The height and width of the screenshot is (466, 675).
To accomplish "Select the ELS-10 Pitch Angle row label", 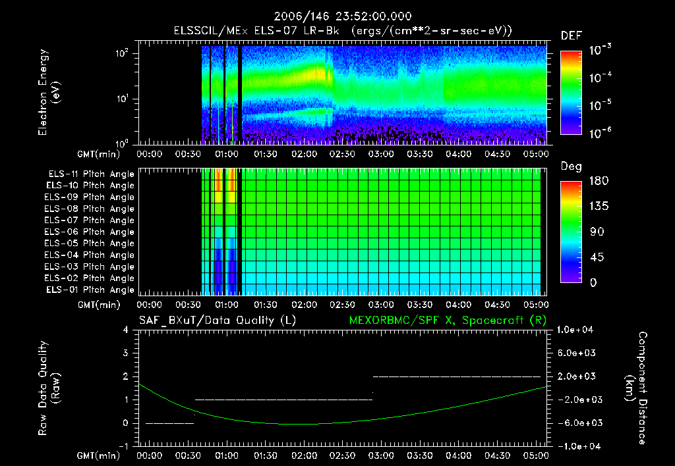I will pos(90,186).
